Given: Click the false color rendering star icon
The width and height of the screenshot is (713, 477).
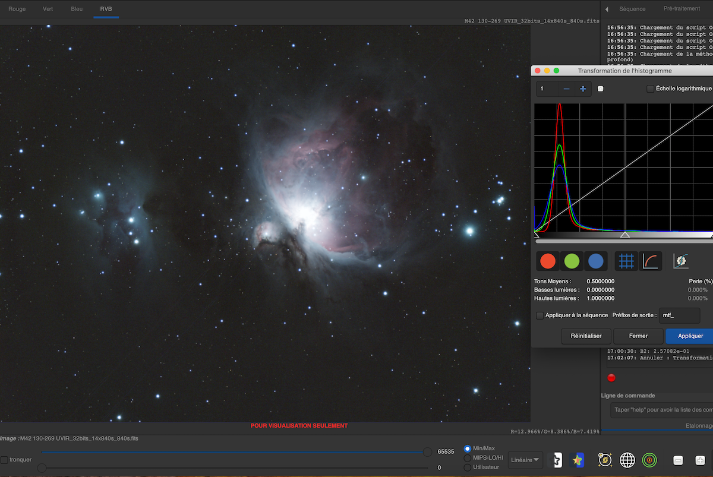Looking at the screenshot, I should [576, 460].
